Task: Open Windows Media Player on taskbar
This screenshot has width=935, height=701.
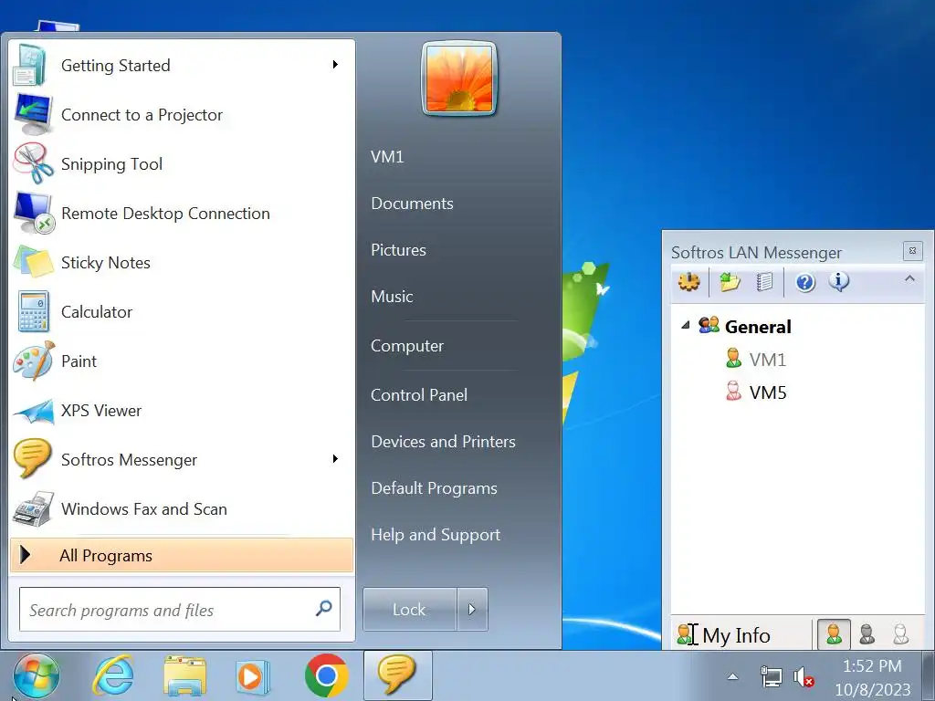Action: click(x=252, y=676)
